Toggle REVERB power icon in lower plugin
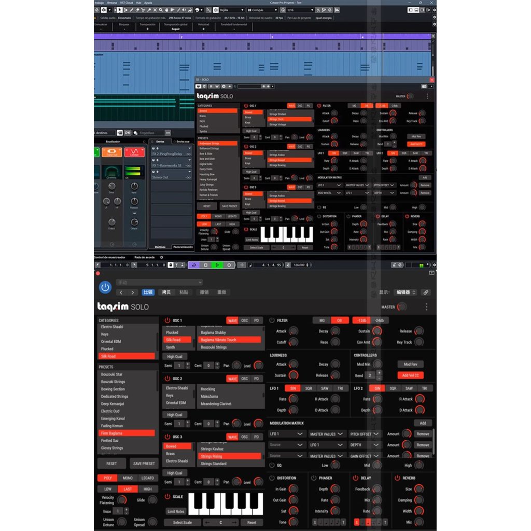The height and width of the screenshot is (531, 531). [397, 478]
